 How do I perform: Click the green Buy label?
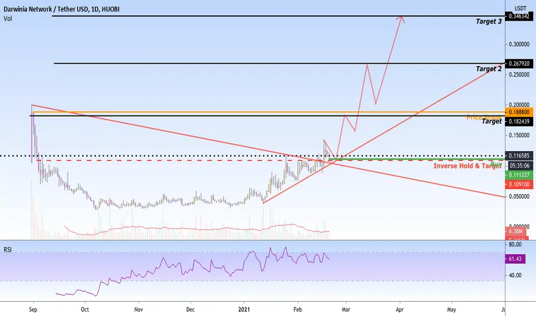coord(496,164)
